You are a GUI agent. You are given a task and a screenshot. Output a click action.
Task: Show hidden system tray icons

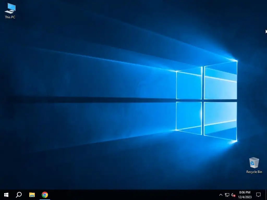pyautogui.click(x=221, y=195)
